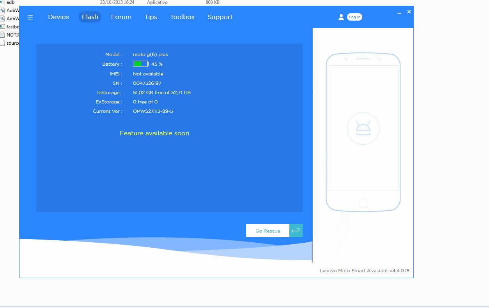Click the "Feature available soon" message
Image resolution: width=489 pixels, height=308 pixels.
[154, 133]
